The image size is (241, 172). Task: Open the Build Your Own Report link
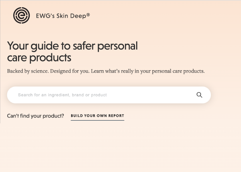[x=97, y=116]
